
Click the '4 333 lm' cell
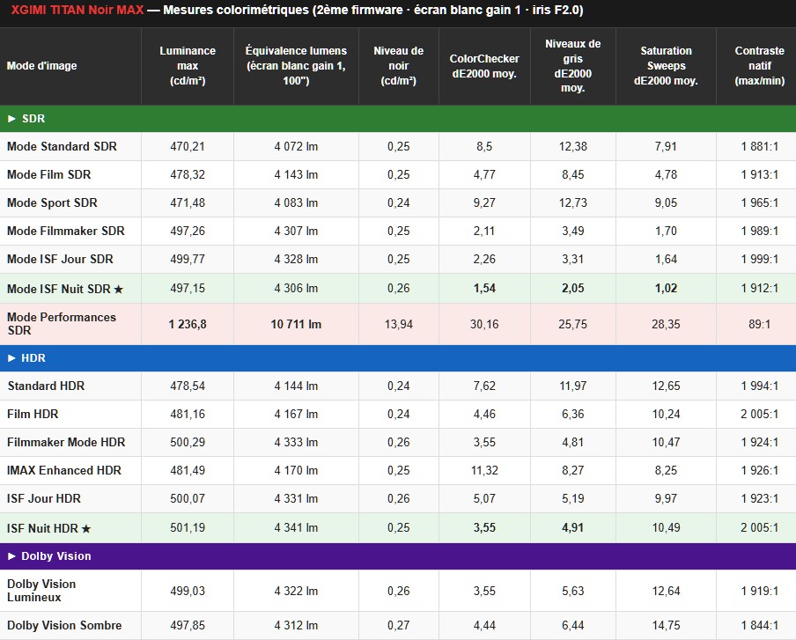(x=296, y=443)
